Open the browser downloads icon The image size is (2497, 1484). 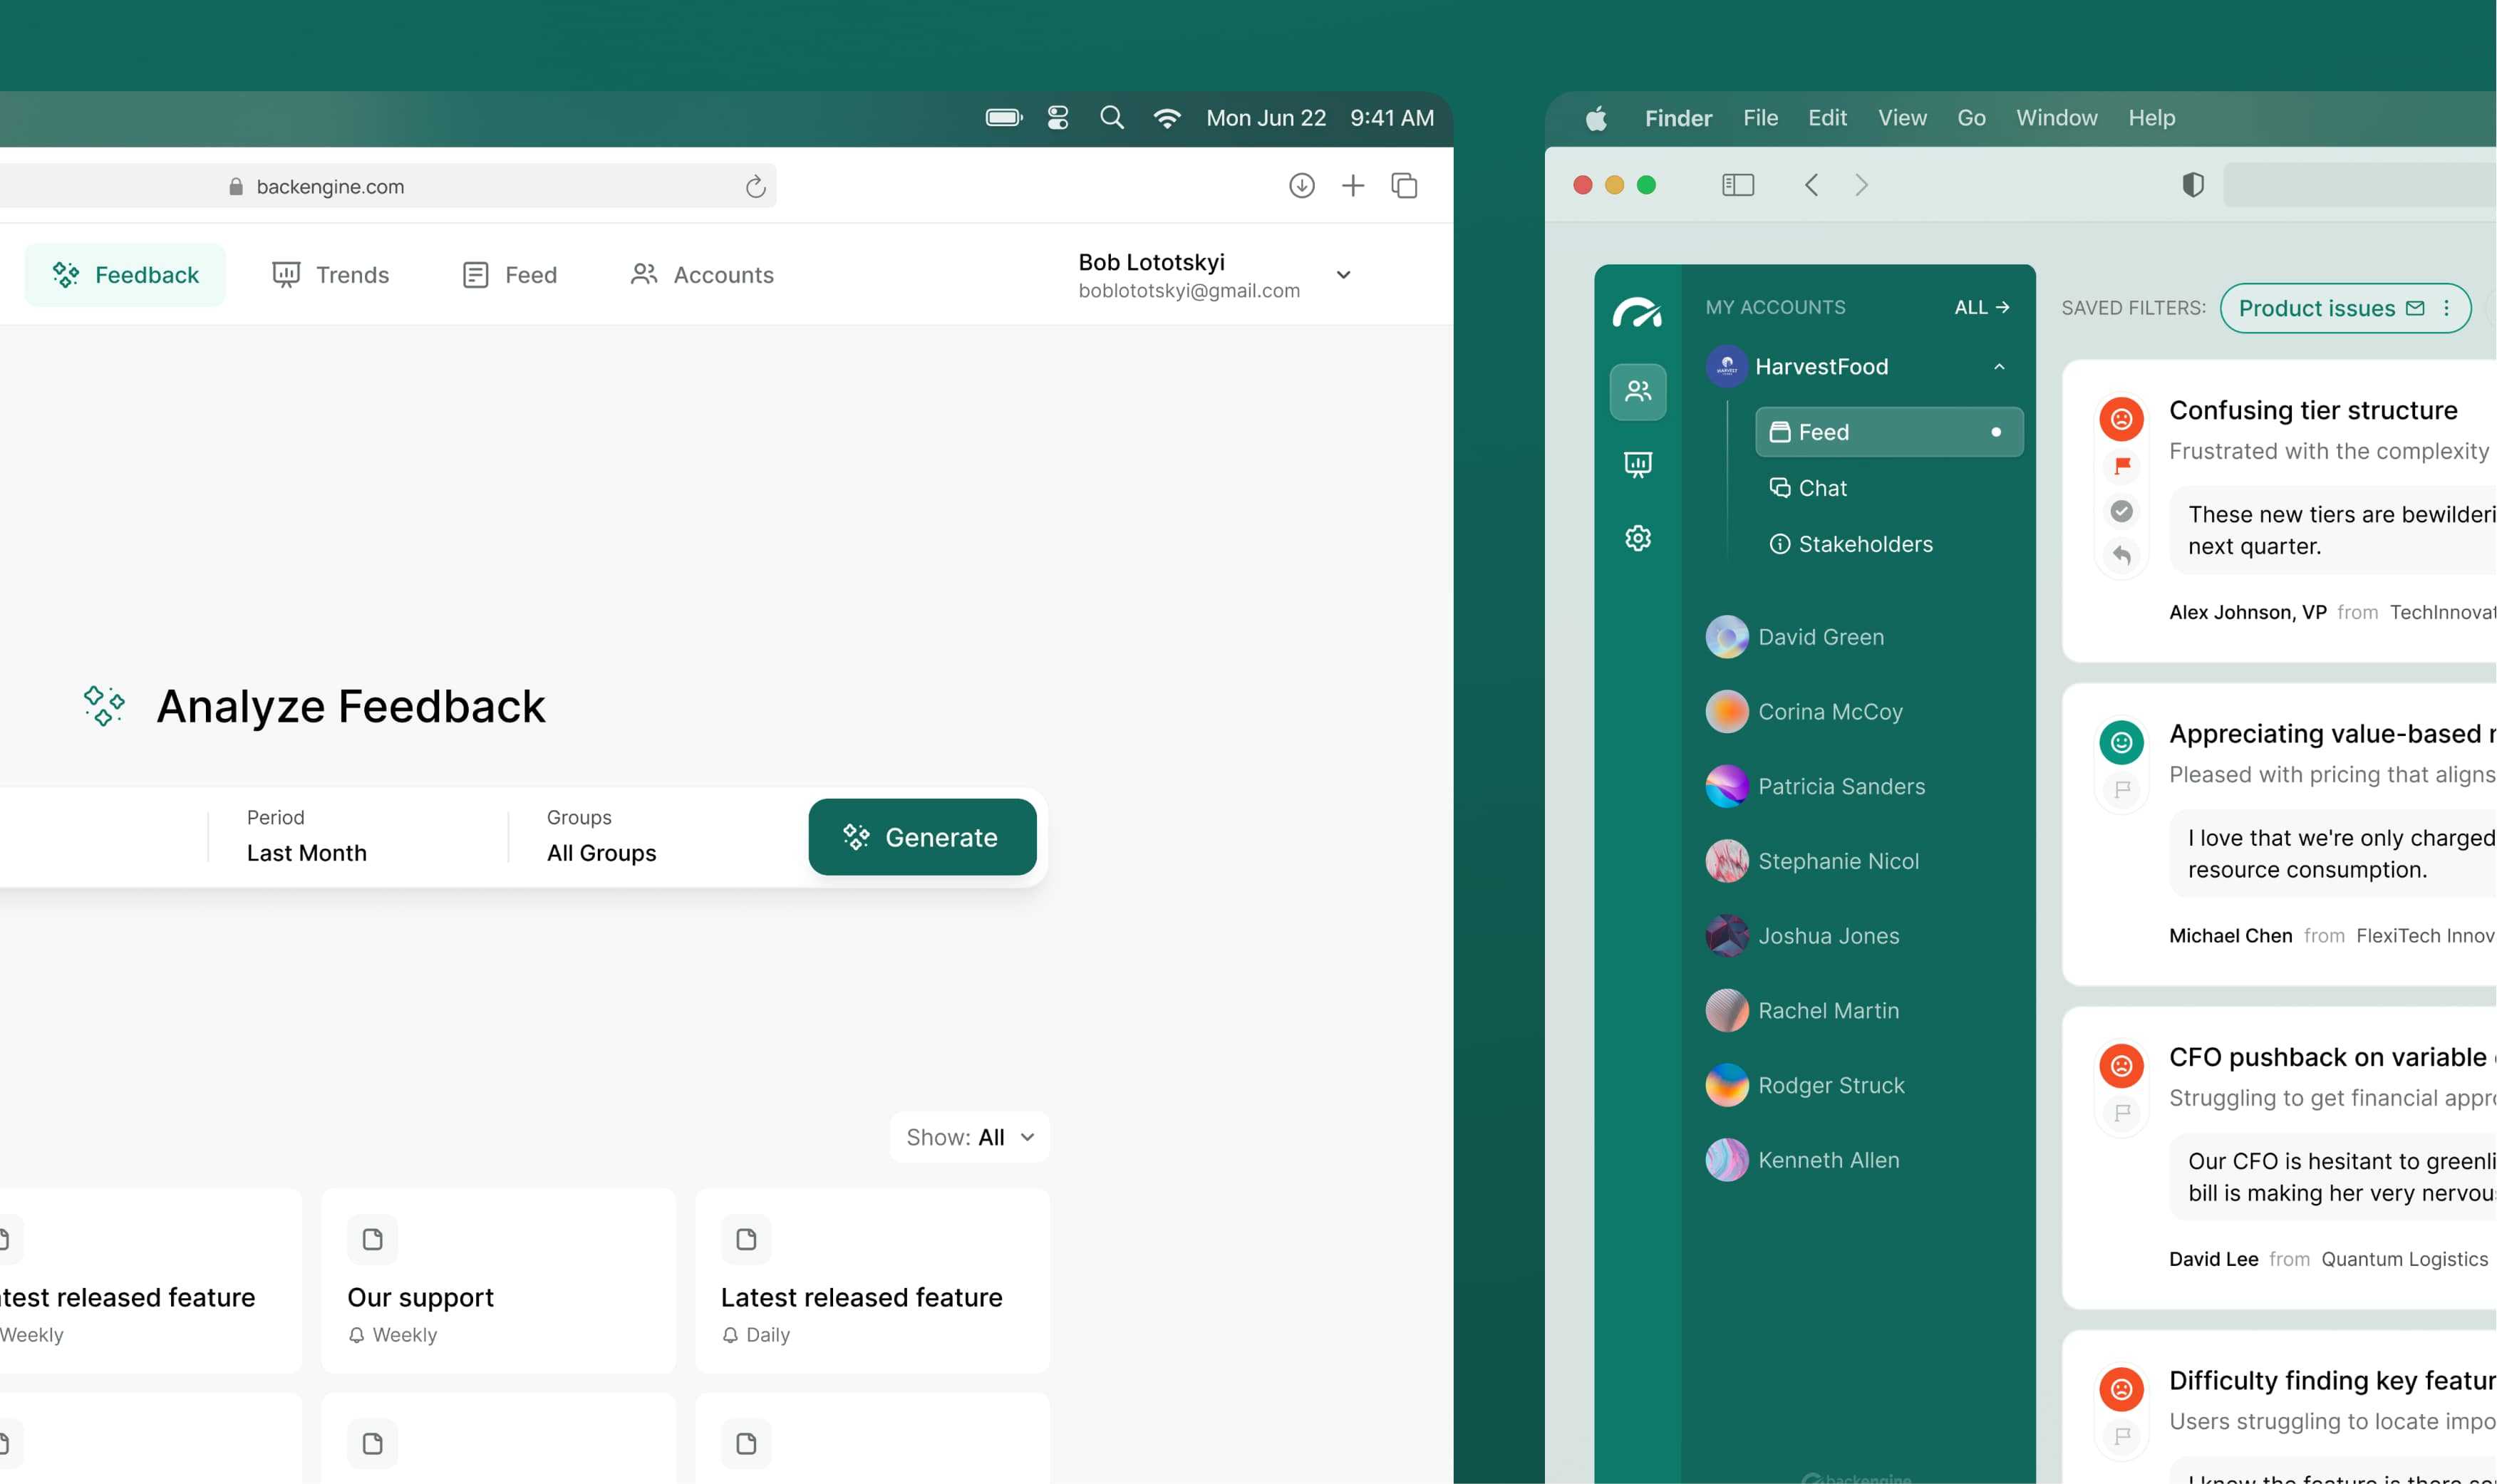tap(1301, 185)
